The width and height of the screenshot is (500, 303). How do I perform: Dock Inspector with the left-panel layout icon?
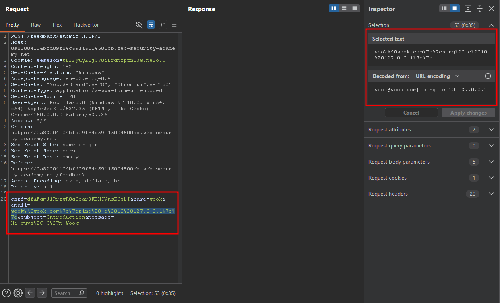click(444, 8)
